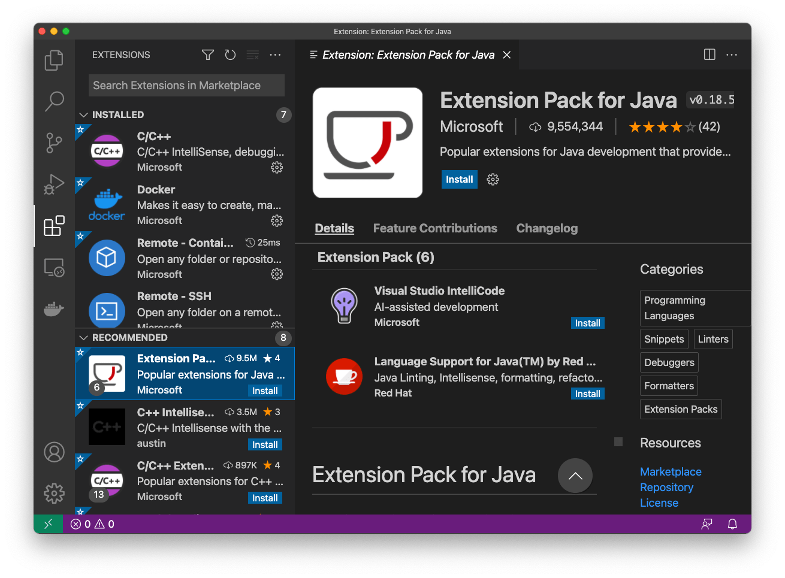This screenshot has height=578, width=785.
Task: Open the Run and Debug view
Action: coord(54,184)
